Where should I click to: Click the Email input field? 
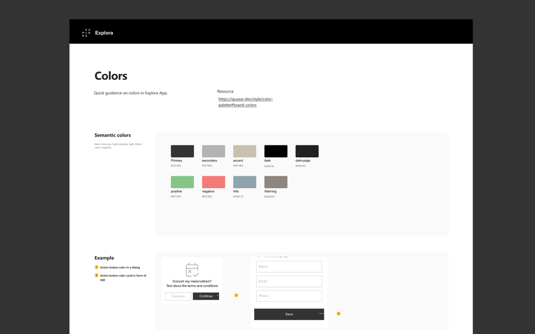(289, 281)
